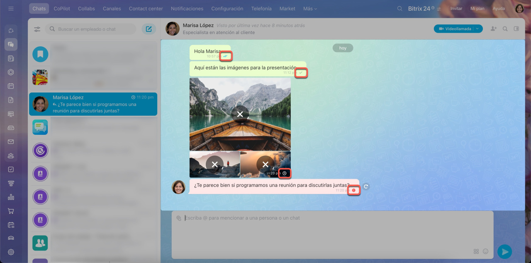
Task: Open the Market tab
Action: click(287, 8)
